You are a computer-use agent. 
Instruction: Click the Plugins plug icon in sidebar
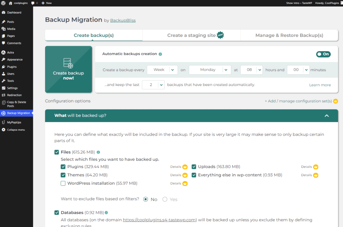click(4, 67)
